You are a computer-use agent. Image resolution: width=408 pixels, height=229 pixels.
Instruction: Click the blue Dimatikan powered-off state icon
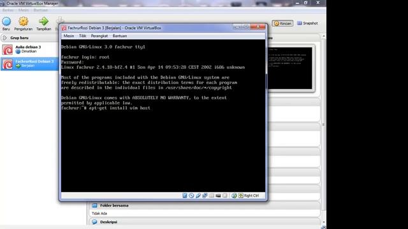point(18,52)
